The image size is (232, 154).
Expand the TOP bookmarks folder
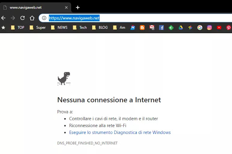[x=17, y=28]
